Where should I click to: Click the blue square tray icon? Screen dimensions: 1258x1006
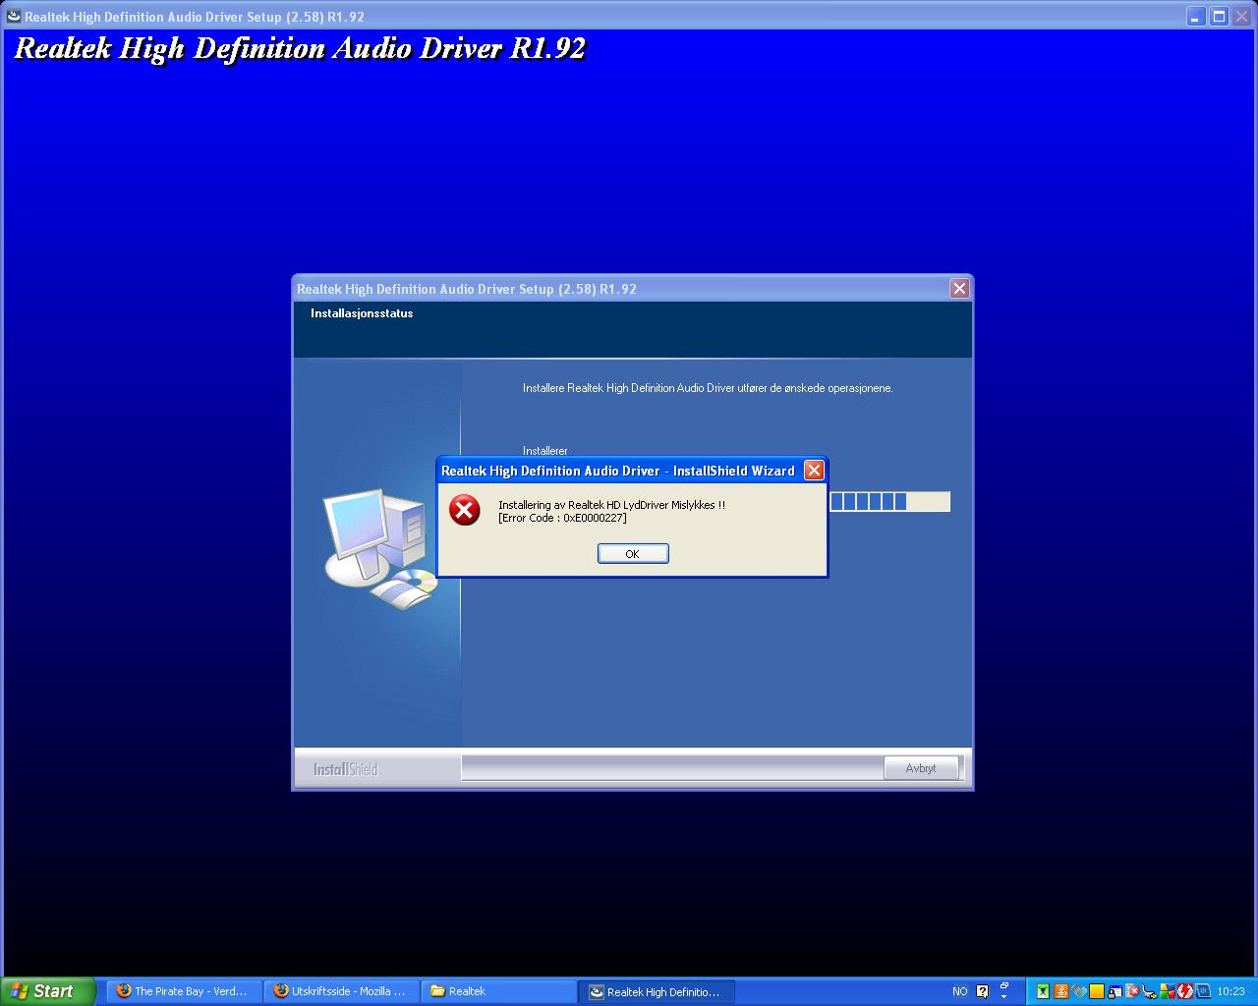tap(1203, 991)
